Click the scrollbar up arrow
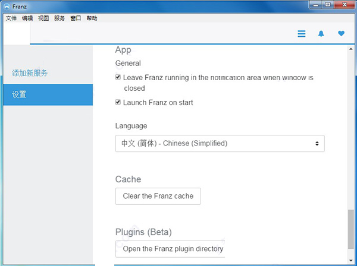Screen dimensions: 357x266 click(x=351, y=49)
